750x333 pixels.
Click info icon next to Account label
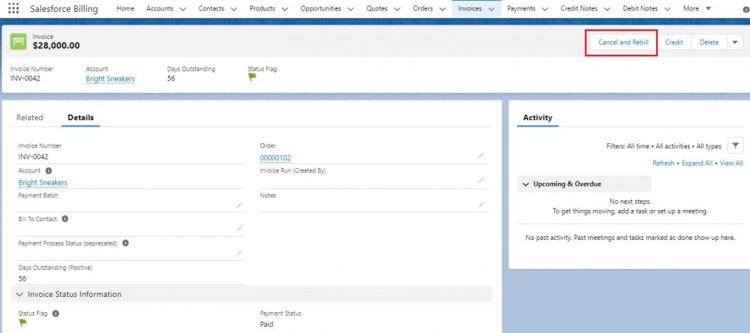(48, 170)
